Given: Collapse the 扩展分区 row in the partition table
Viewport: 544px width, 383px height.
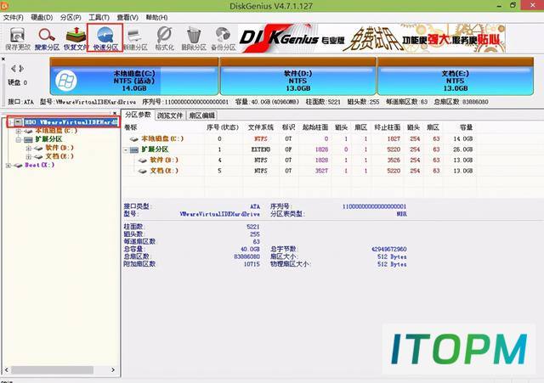Looking at the screenshot, I should click(x=126, y=149).
